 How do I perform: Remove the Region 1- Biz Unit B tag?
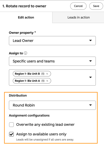47,74
